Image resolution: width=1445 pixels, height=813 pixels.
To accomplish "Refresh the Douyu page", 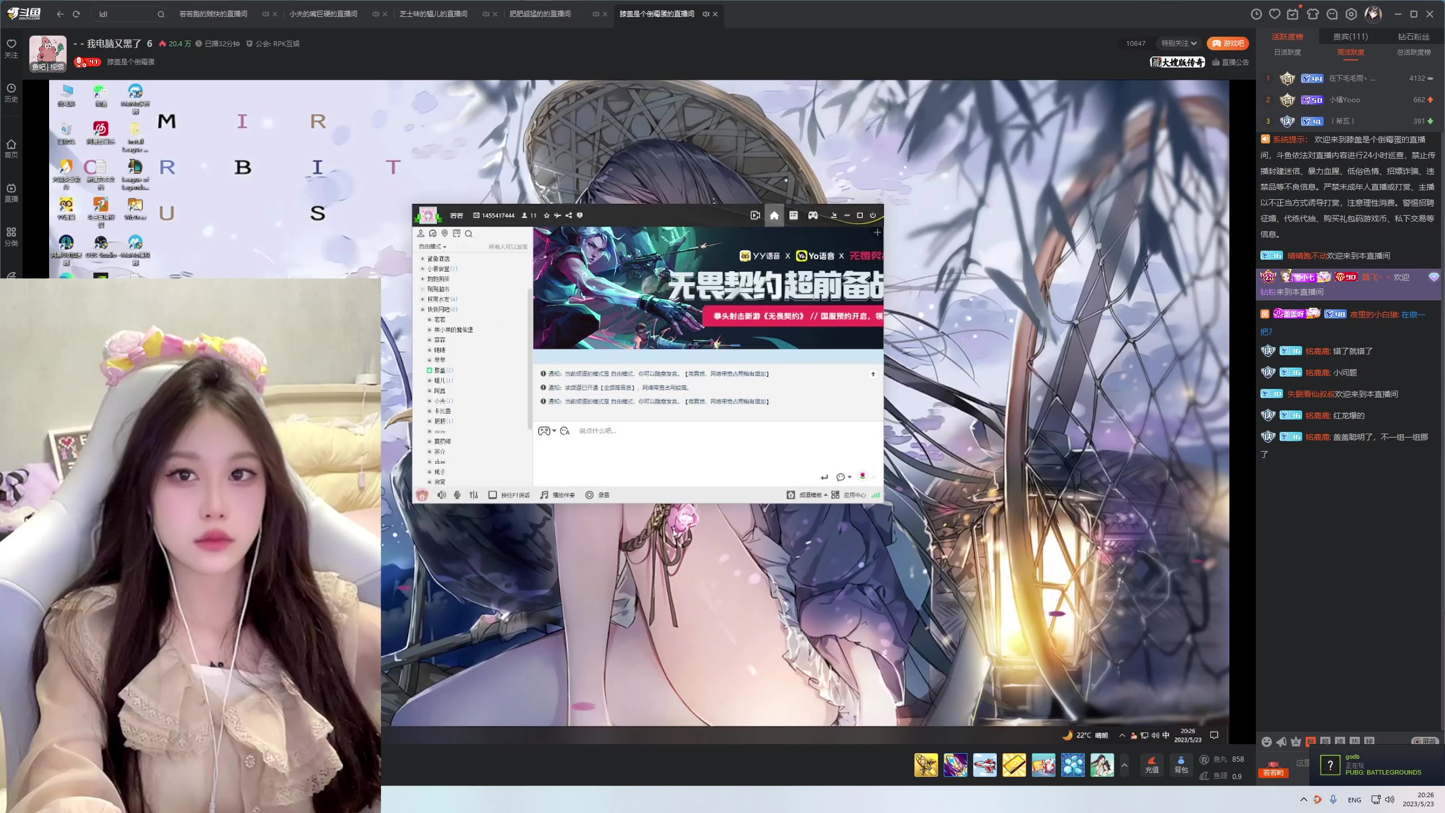I will 76,14.
